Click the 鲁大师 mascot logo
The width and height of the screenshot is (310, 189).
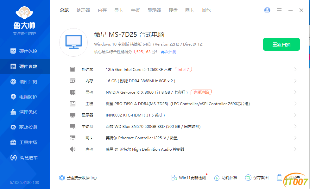click(x=24, y=13)
